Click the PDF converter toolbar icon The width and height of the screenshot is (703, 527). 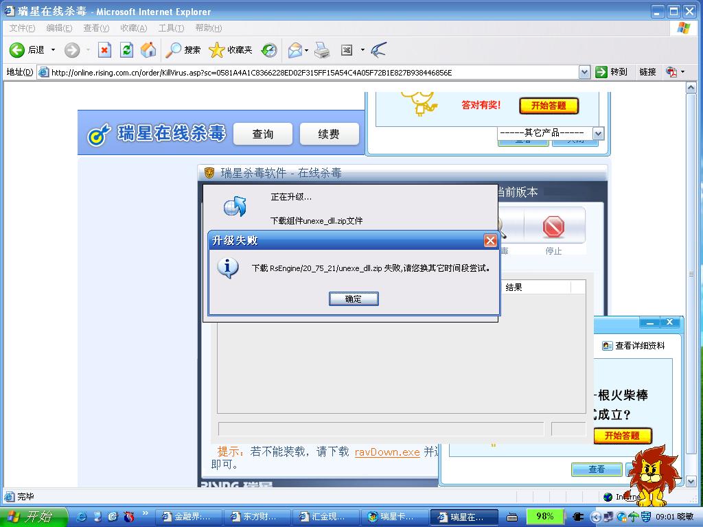tap(671, 71)
